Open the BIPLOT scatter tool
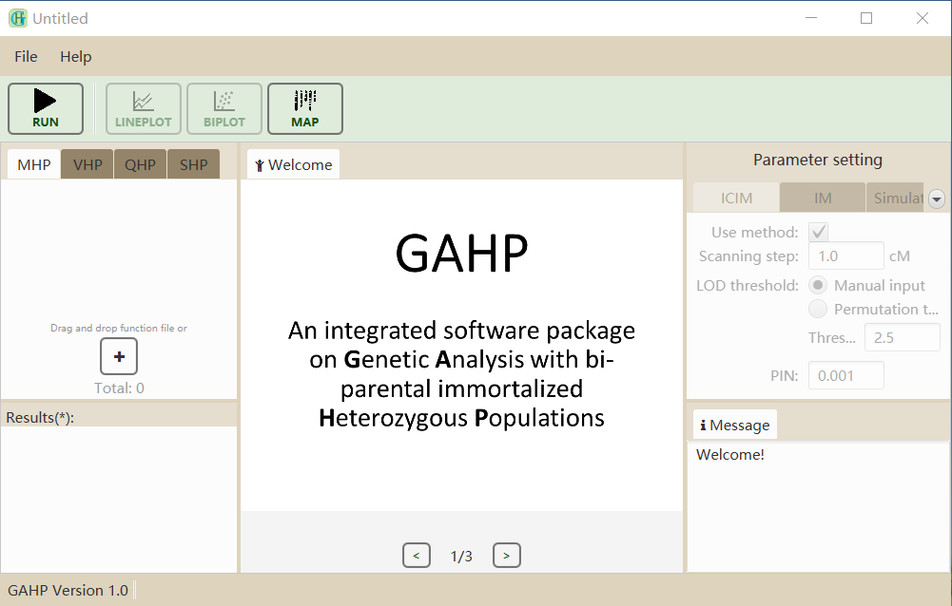 pyautogui.click(x=224, y=108)
